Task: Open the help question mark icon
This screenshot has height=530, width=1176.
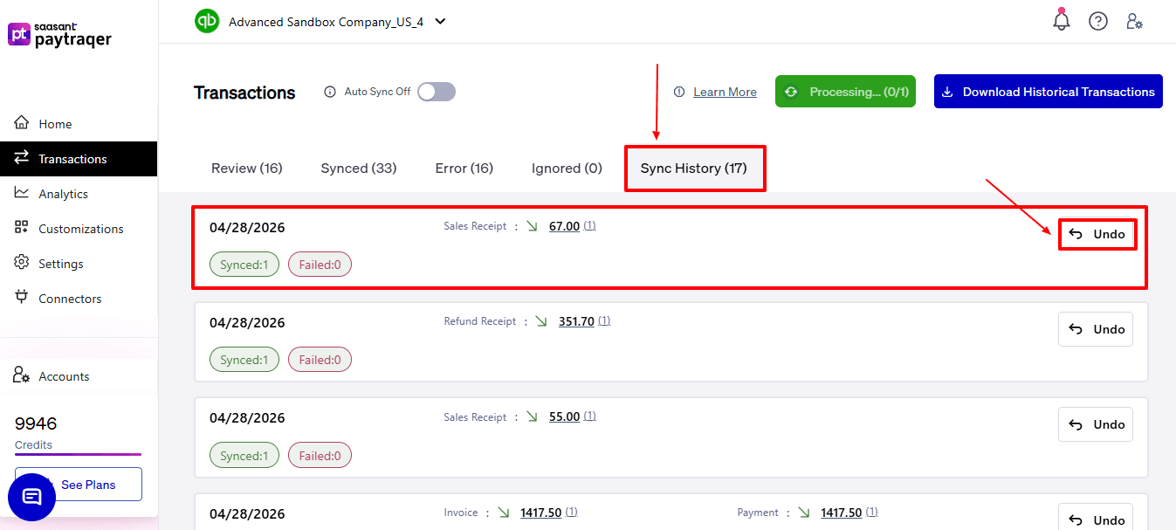Action: 1098,21
